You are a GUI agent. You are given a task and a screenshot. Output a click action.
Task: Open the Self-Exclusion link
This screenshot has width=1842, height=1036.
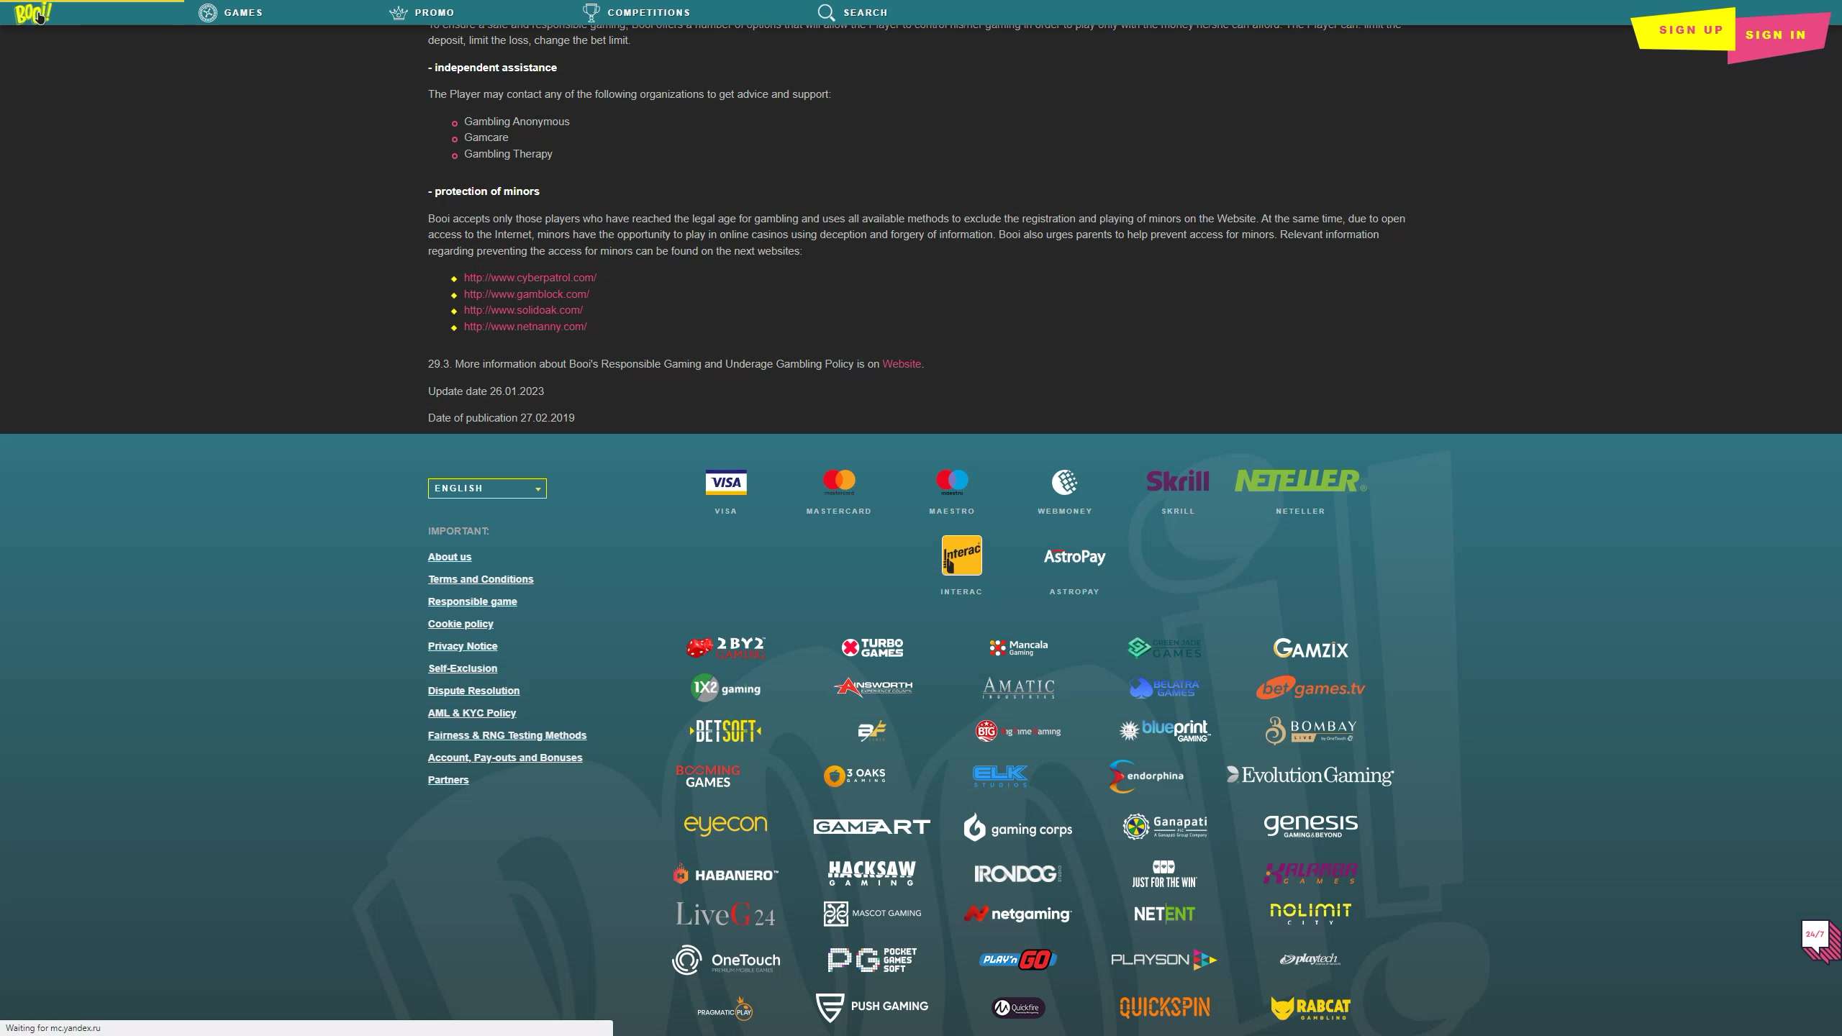pyautogui.click(x=463, y=668)
